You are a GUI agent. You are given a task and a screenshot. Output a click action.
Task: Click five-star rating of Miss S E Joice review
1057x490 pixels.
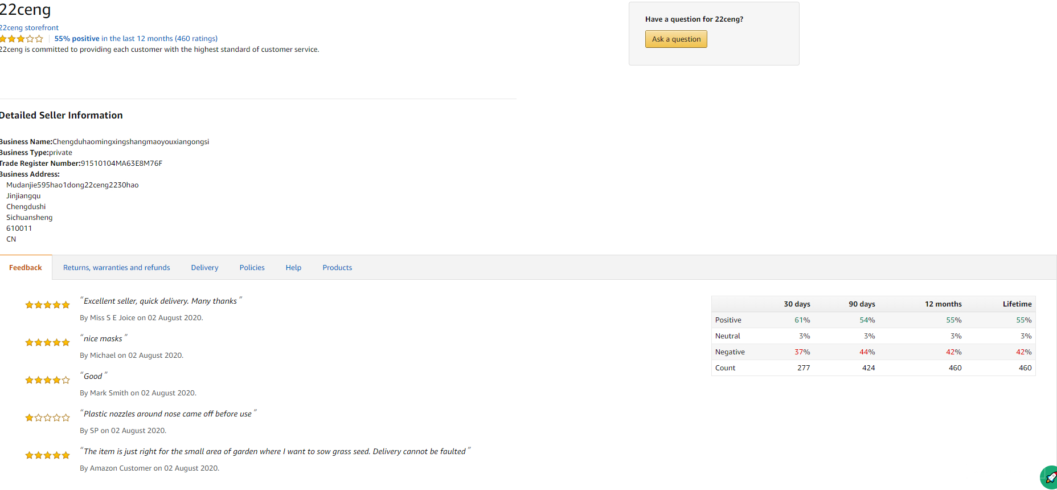click(x=47, y=305)
